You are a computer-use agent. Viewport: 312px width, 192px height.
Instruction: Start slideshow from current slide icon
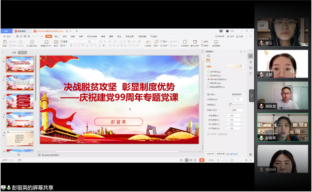pos(32,43)
